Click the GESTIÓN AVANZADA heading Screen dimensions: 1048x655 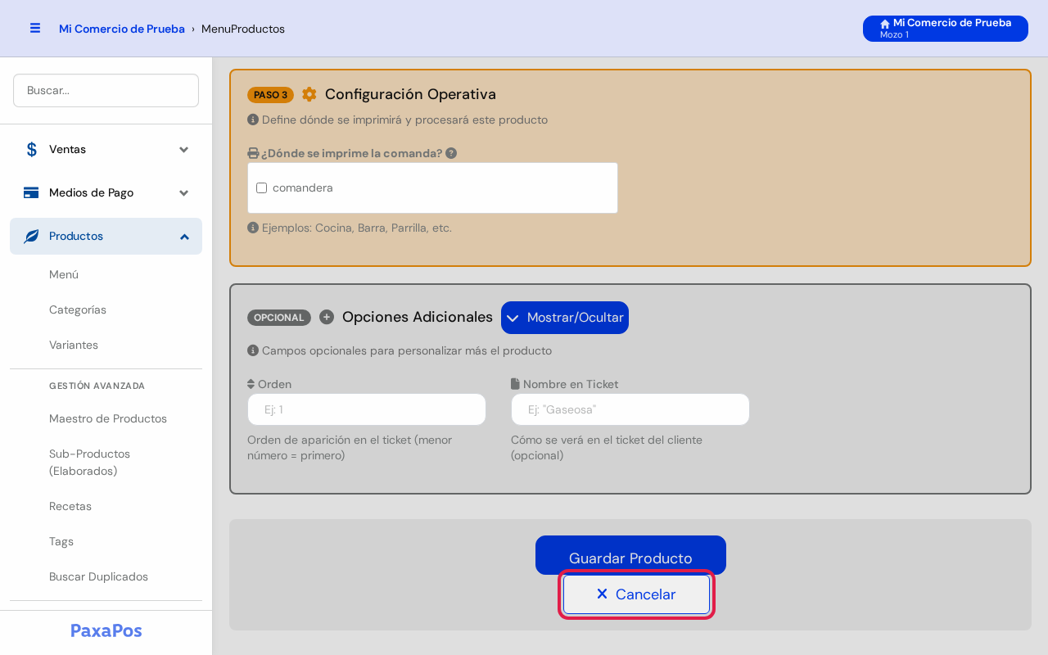point(97,386)
